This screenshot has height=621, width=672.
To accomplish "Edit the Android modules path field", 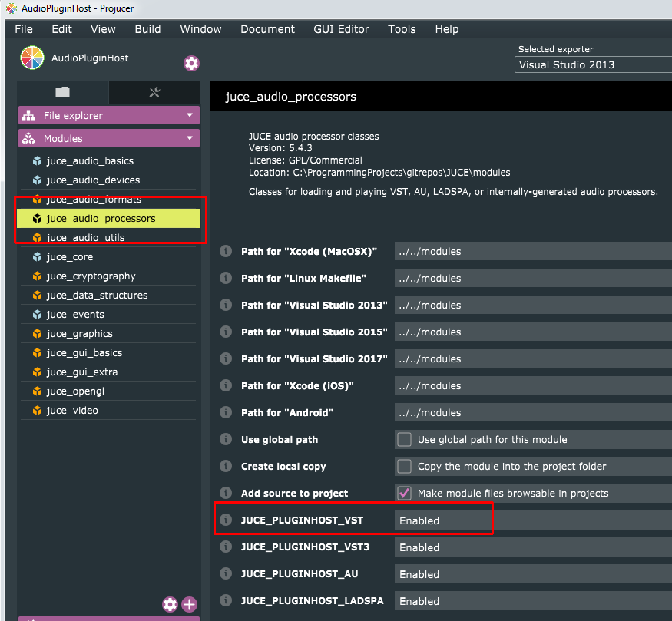I will point(533,412).
